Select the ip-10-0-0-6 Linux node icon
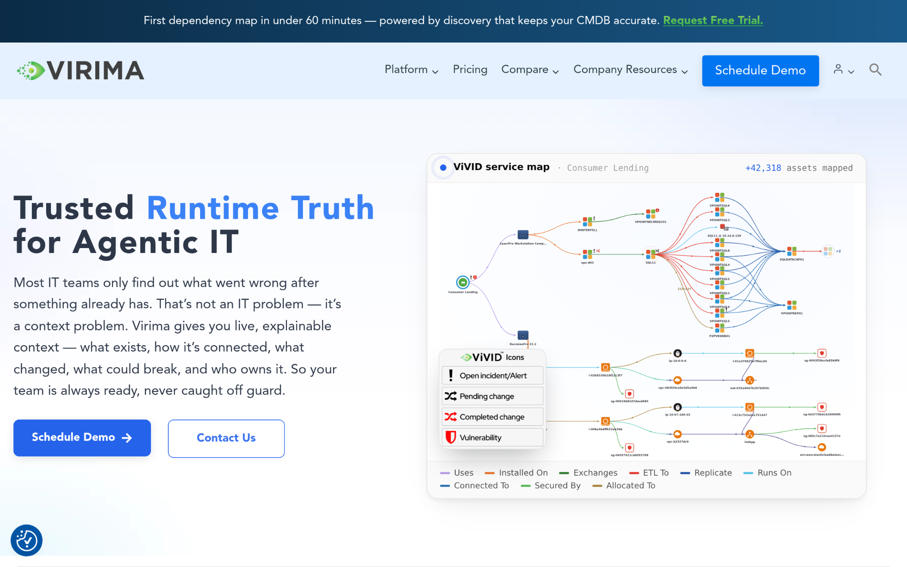The height and width of the screenshot is (567, 907). coord(678,353)
